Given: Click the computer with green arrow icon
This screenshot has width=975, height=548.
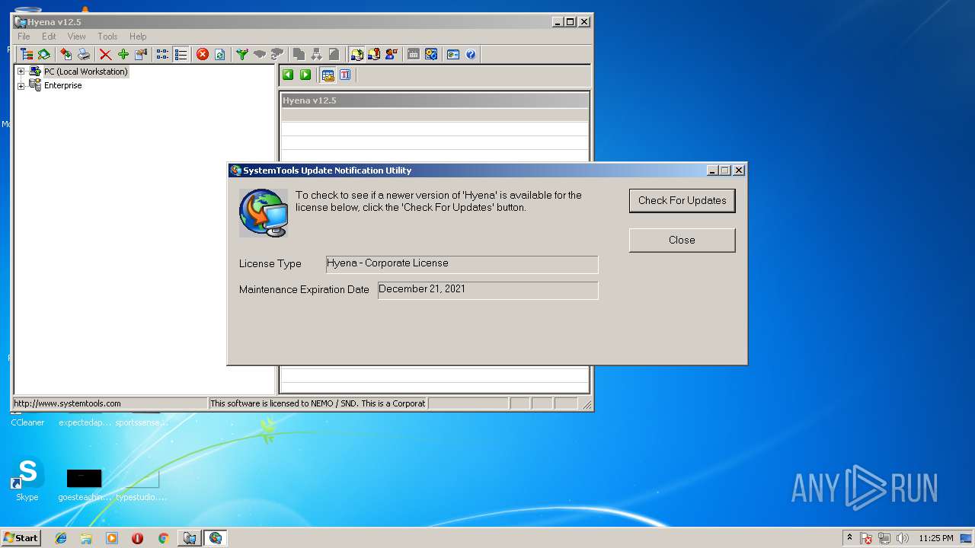Looking at the screenshot, I should point(356,54).
